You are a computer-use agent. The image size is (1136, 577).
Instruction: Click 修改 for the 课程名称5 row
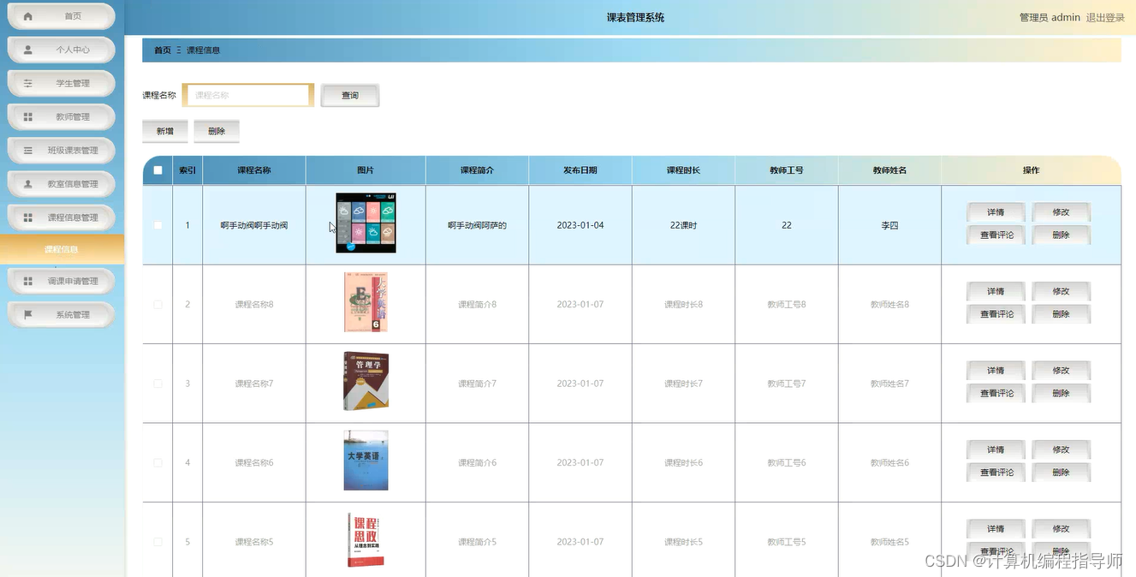pos(1062,529)
